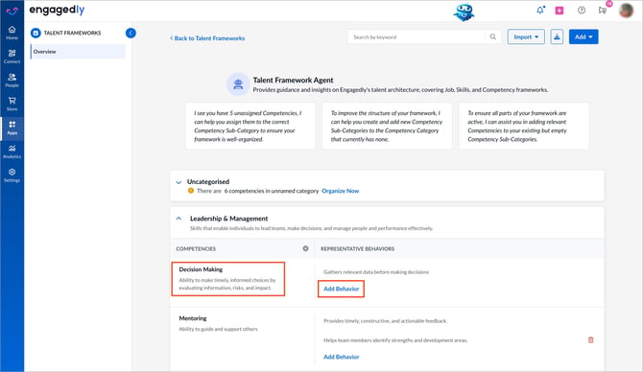The height and width of the screenshot is (372, 643).
Task: Go back to Talent Frameworks
Action: pos(207,38)
